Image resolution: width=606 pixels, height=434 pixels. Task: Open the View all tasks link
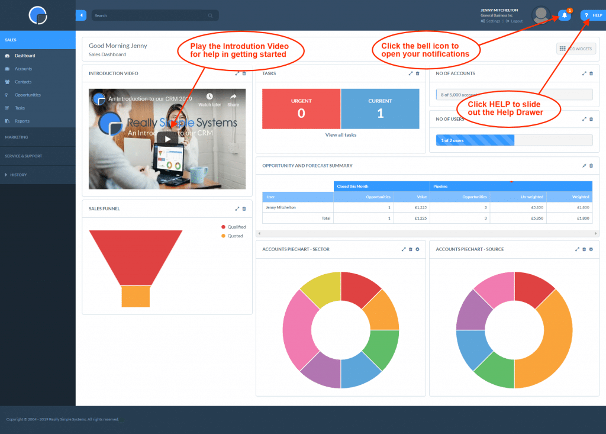click(340, 134)
